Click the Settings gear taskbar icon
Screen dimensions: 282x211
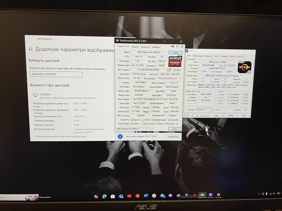point(218,194)
